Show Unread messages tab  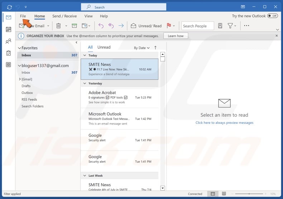[104, 47]
